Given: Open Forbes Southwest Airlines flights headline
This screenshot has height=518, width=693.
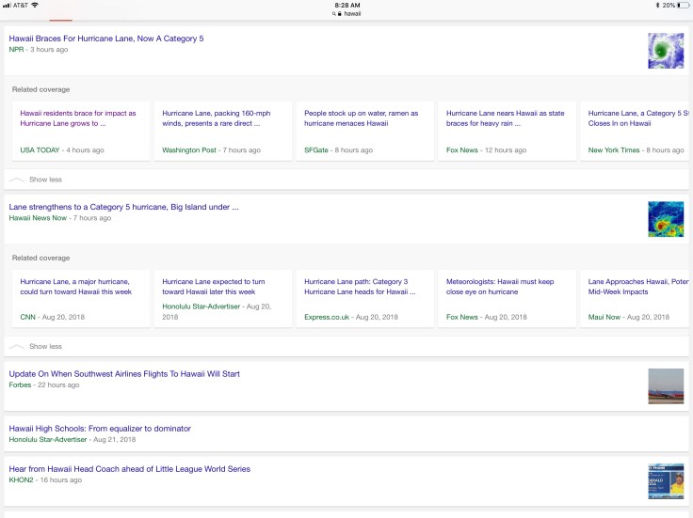Looking at the screenshot, I should [x=124, y=374].
